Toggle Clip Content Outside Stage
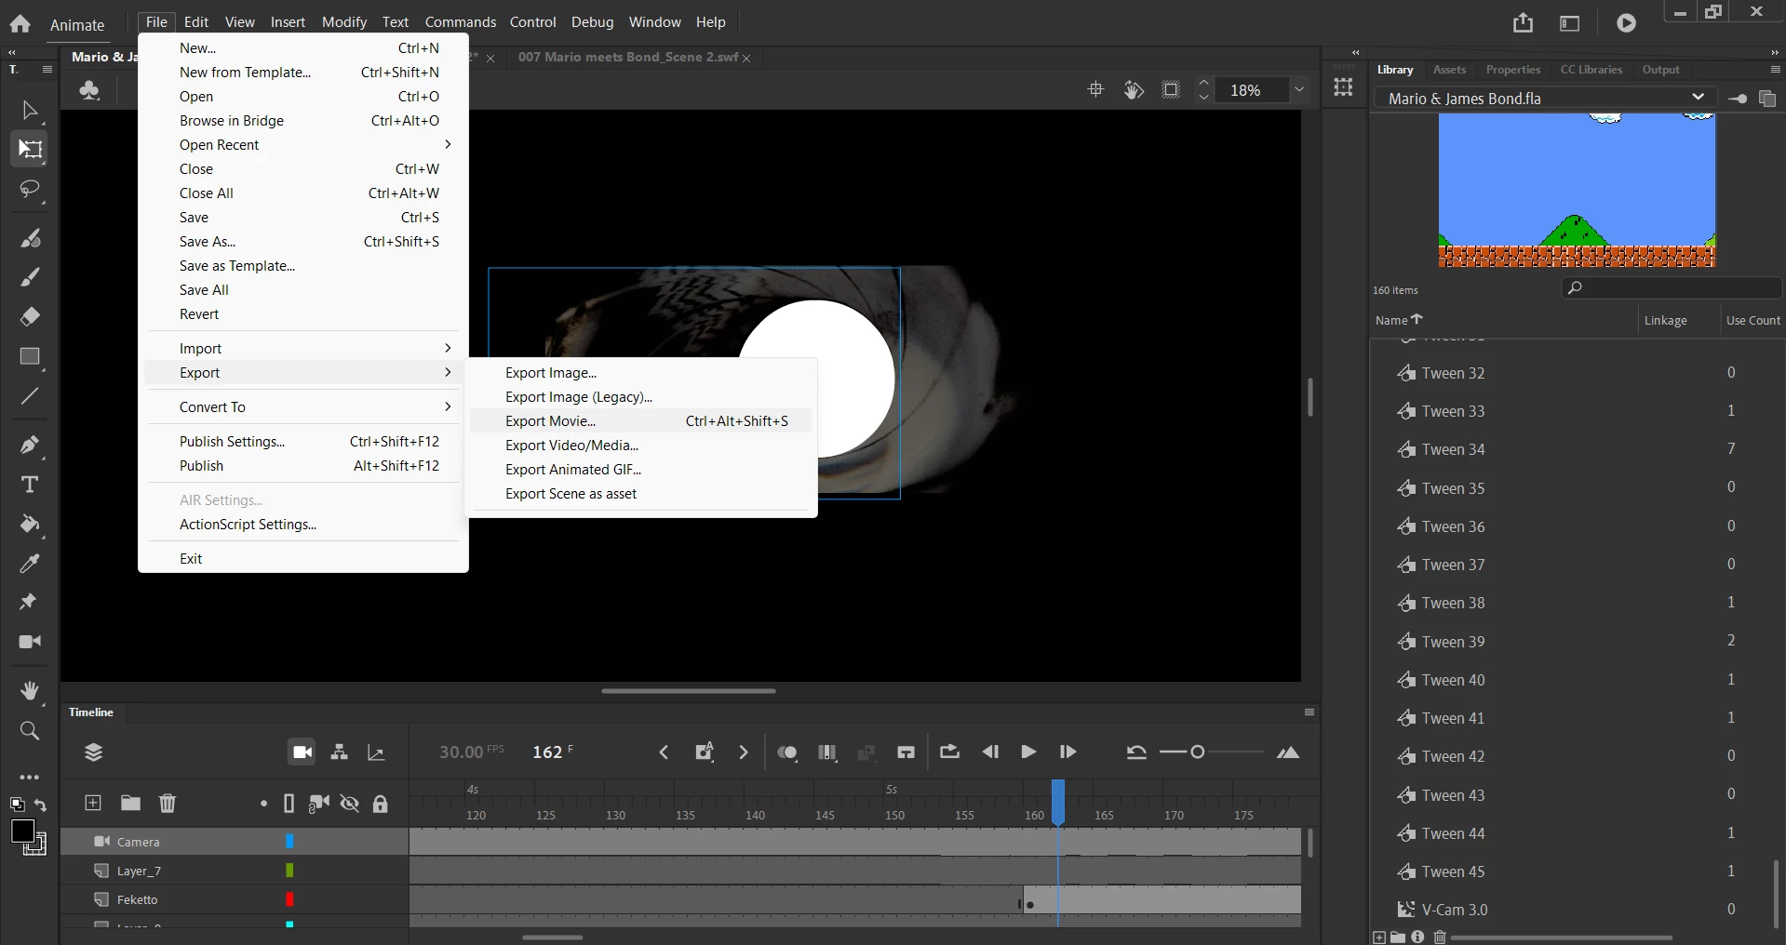 (x=1171, y=89)
